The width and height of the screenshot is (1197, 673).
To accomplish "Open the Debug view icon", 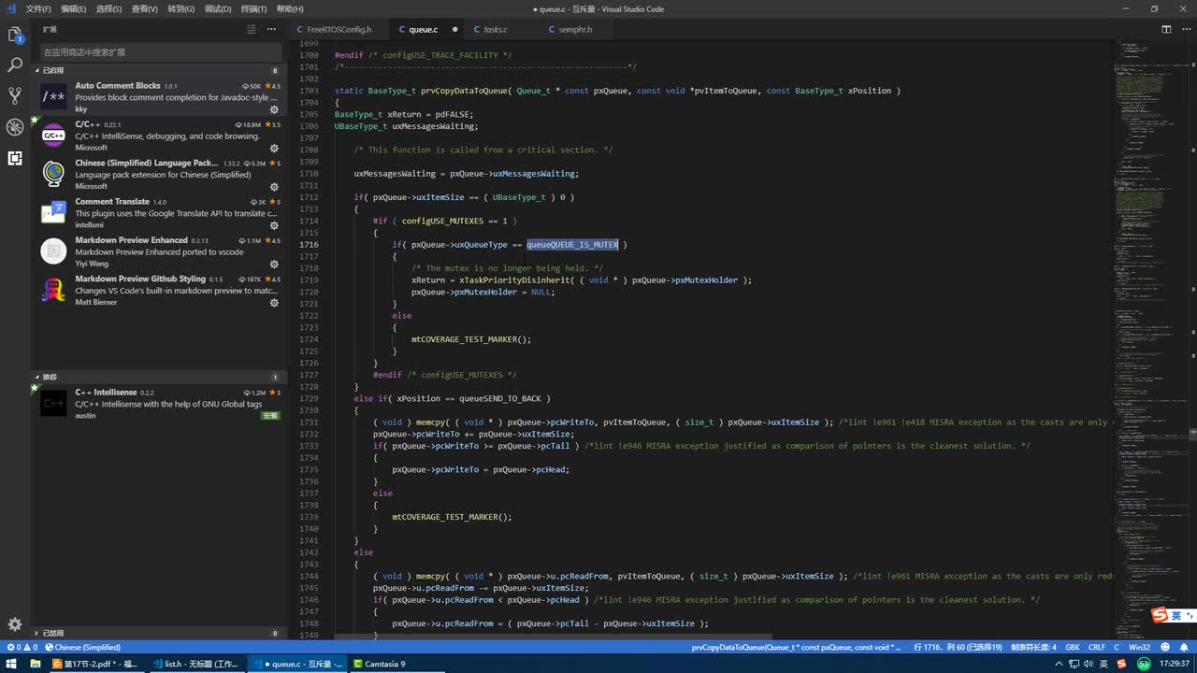I will pyautogui.click(x=15, y=126).
